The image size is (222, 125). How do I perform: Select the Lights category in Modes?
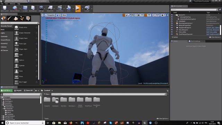[x=3, y=33]
